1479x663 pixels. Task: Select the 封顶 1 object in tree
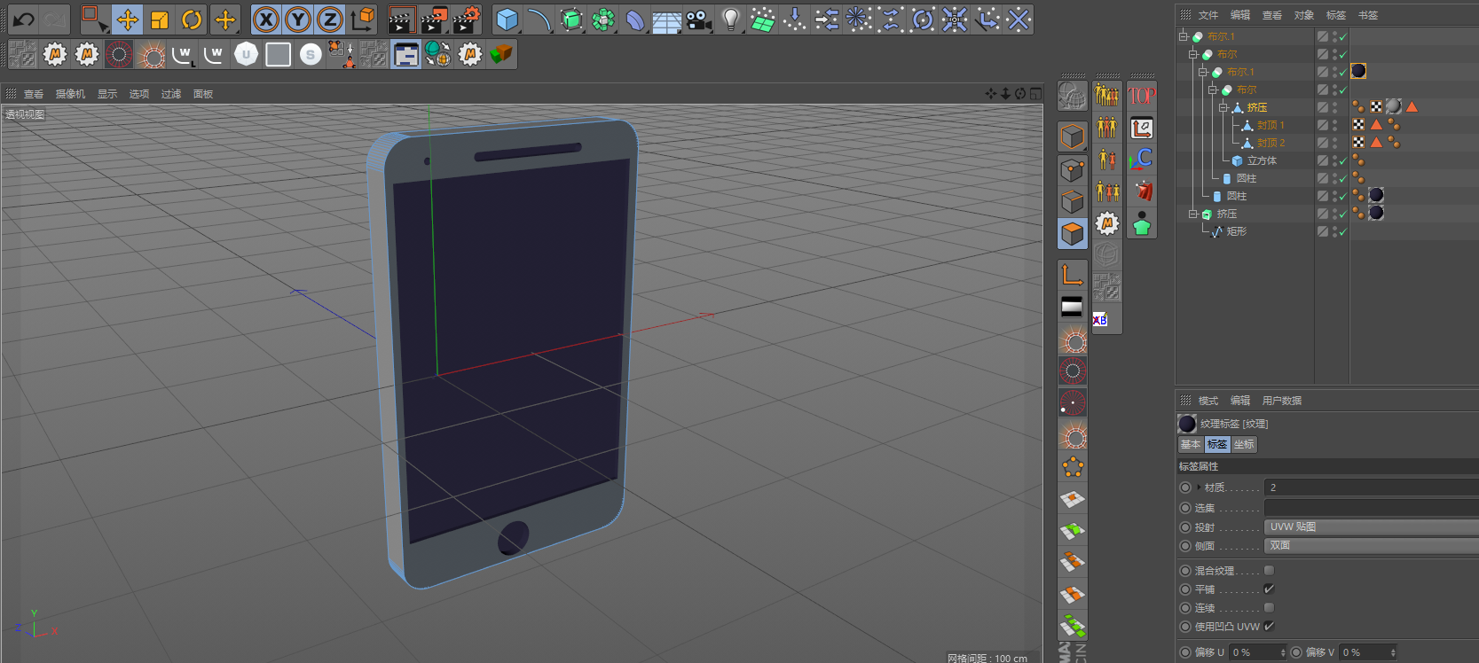coord(1271,125)
